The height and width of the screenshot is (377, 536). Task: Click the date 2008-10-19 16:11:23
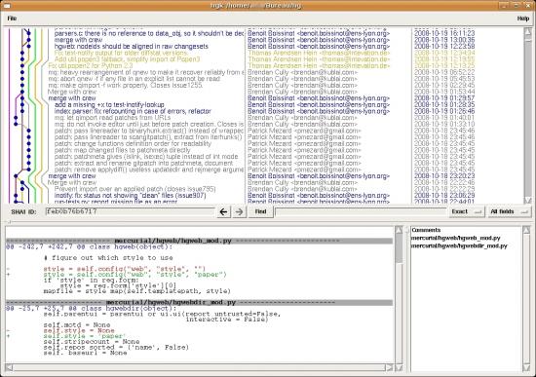(x=444, y=33)
